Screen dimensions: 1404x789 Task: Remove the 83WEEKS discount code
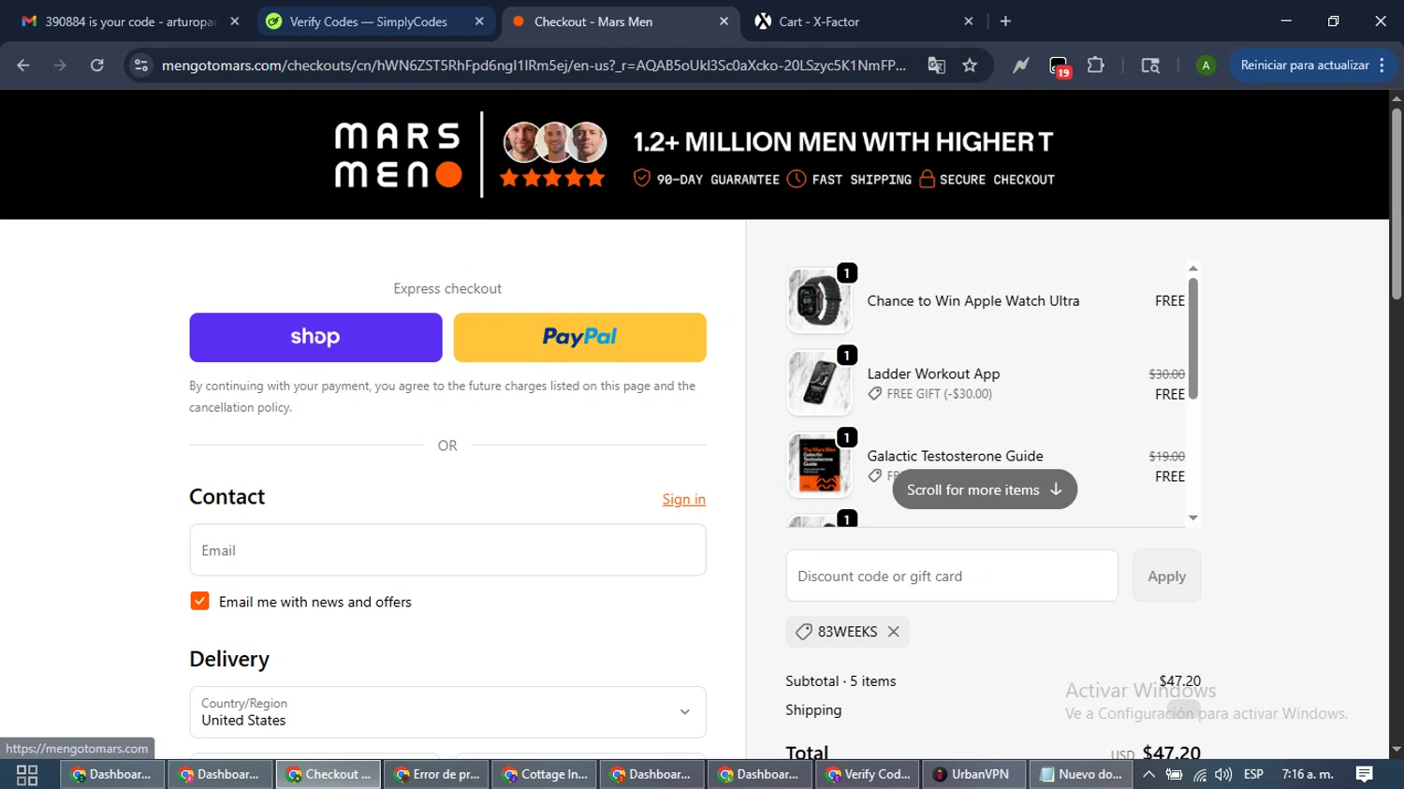click(894, 632)
